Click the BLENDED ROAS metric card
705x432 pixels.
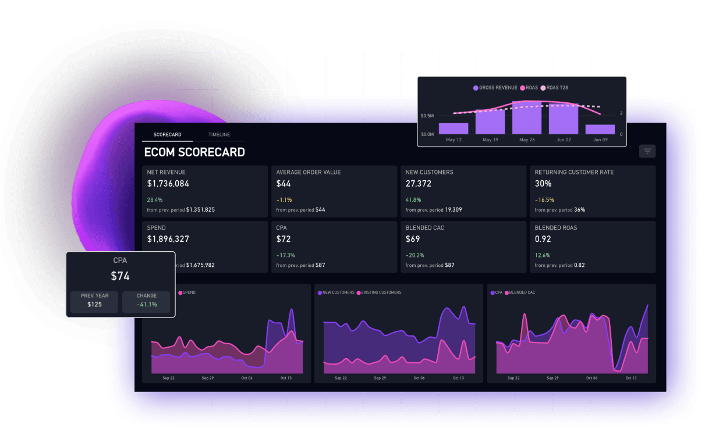(593, 247)
